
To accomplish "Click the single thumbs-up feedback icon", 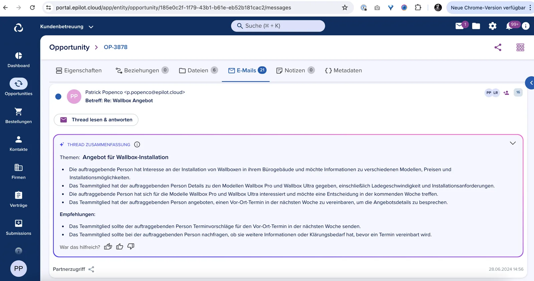I will [119, 247].
